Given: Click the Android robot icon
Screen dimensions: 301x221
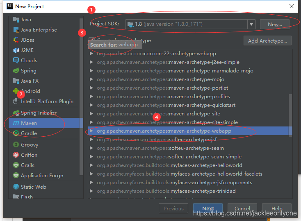Looking at the screenshot, I should point(16,91).
